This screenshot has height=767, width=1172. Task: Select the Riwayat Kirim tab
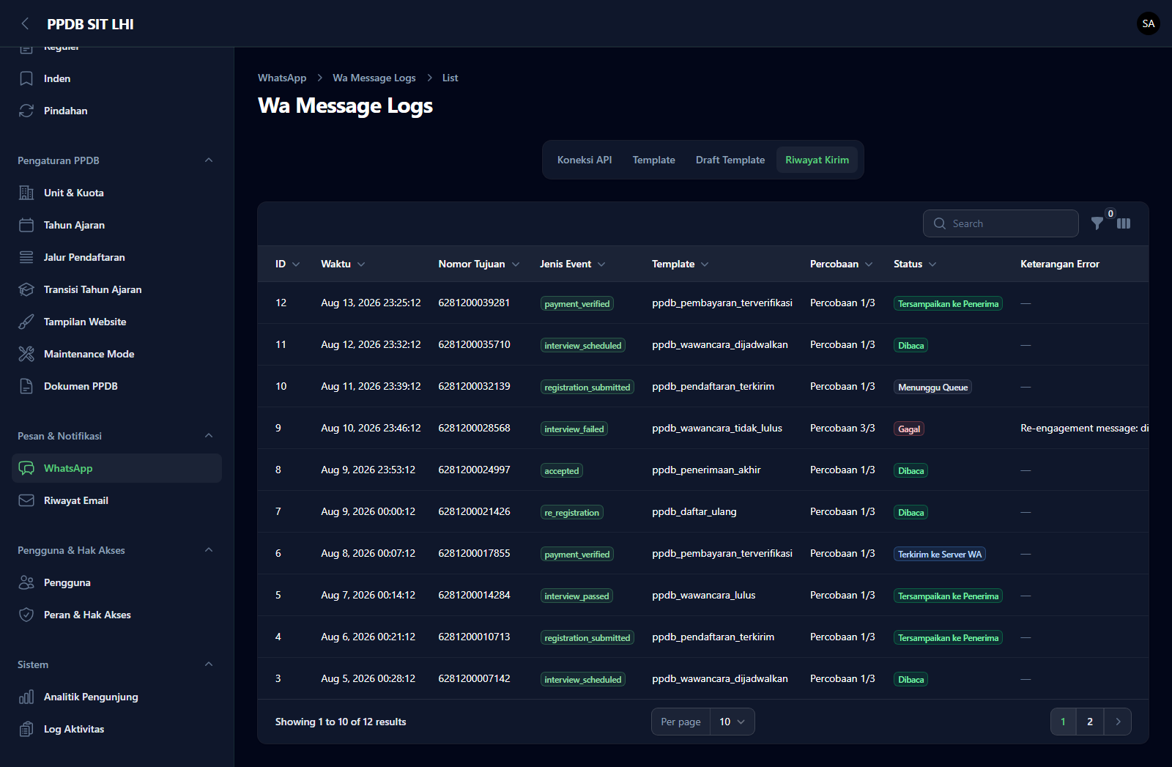pyautogui.click(x=817, y=160)
